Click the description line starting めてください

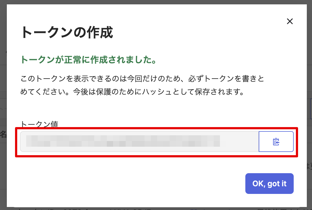point(132,91)
